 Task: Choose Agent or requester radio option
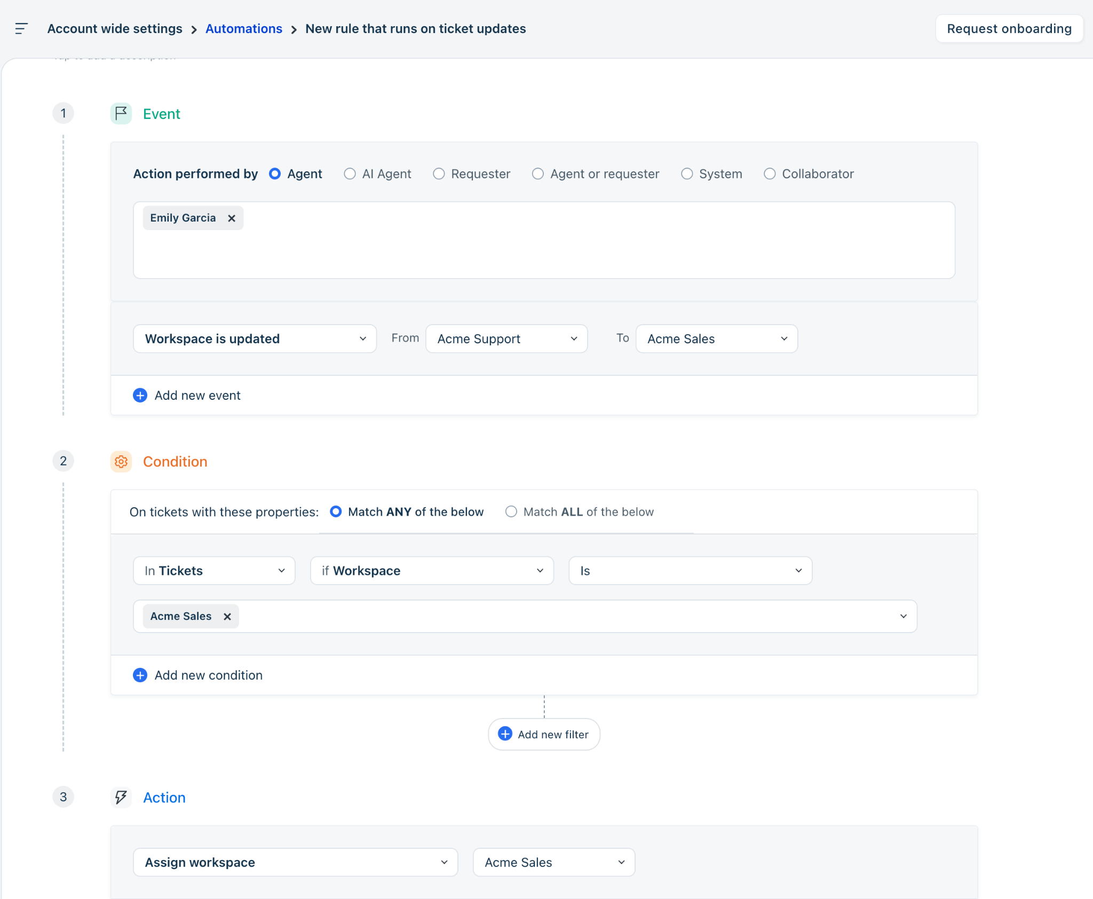(538, 174)
